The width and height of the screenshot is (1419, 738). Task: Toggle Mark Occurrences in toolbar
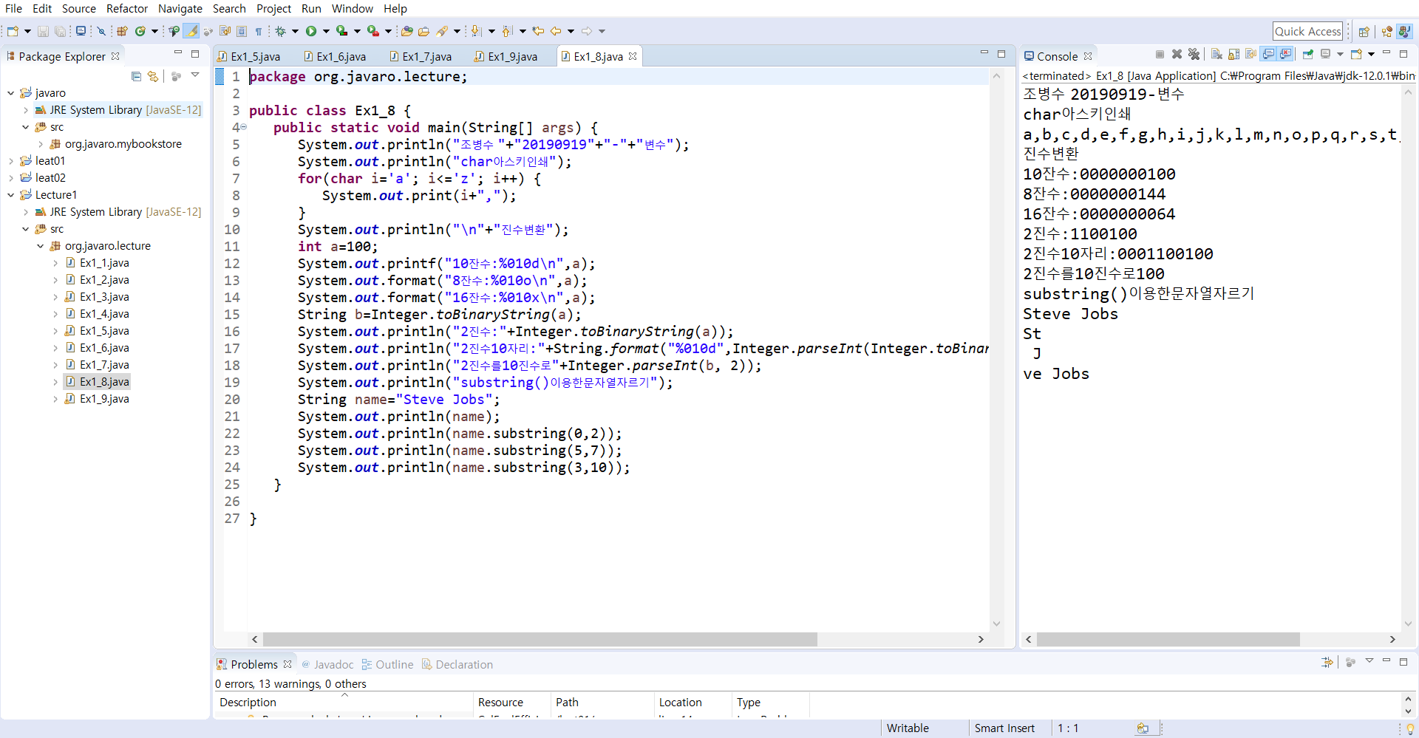coord(191,31)
